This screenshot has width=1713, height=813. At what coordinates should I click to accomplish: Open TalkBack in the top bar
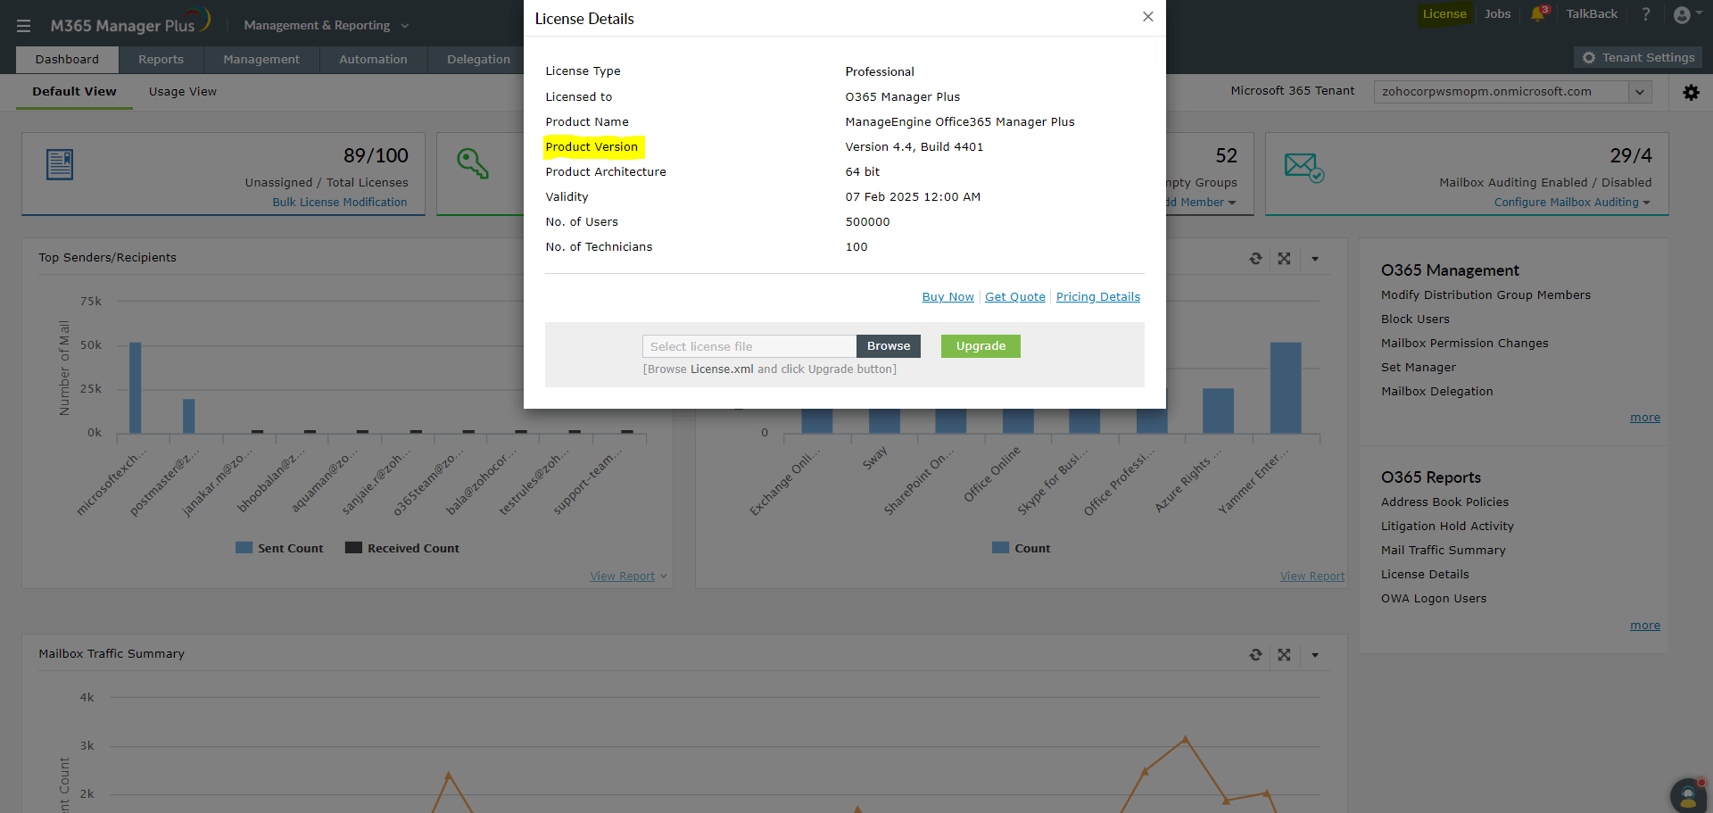[1592, 14]
